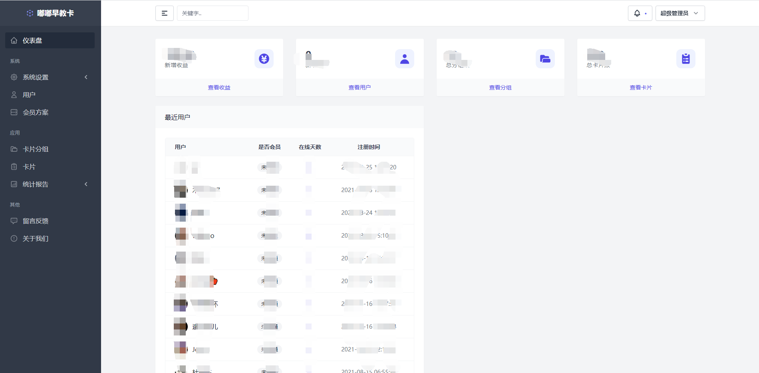The image size is (759, 373).
Task: Collapse the 系统设置 submenu chevron
Action: 86,77
